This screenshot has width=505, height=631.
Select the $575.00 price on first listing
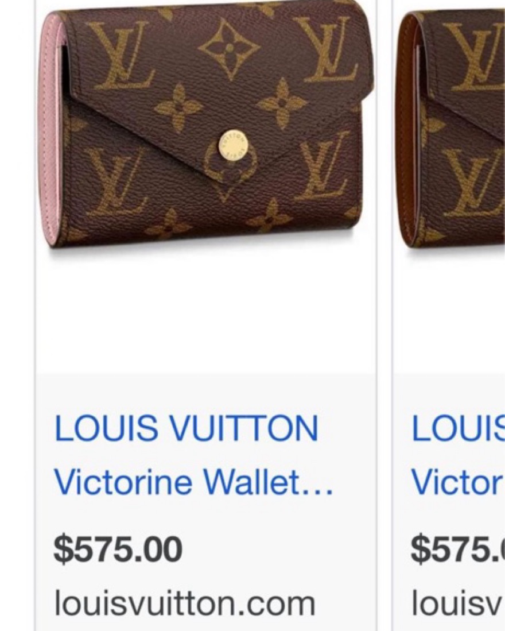[118, 549]
